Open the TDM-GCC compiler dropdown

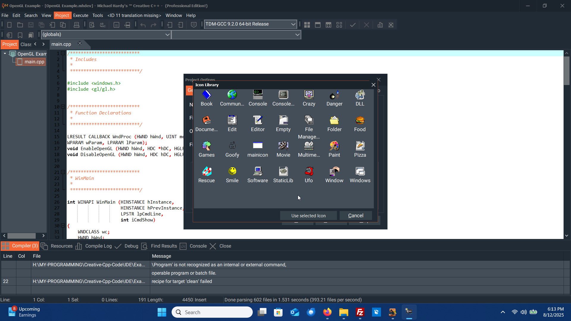(293, 24)
